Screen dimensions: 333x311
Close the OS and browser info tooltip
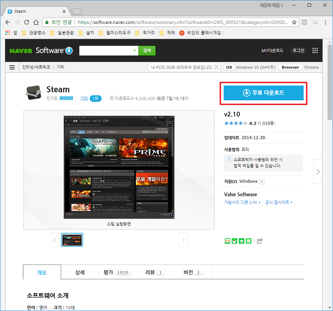pos(216,67)
